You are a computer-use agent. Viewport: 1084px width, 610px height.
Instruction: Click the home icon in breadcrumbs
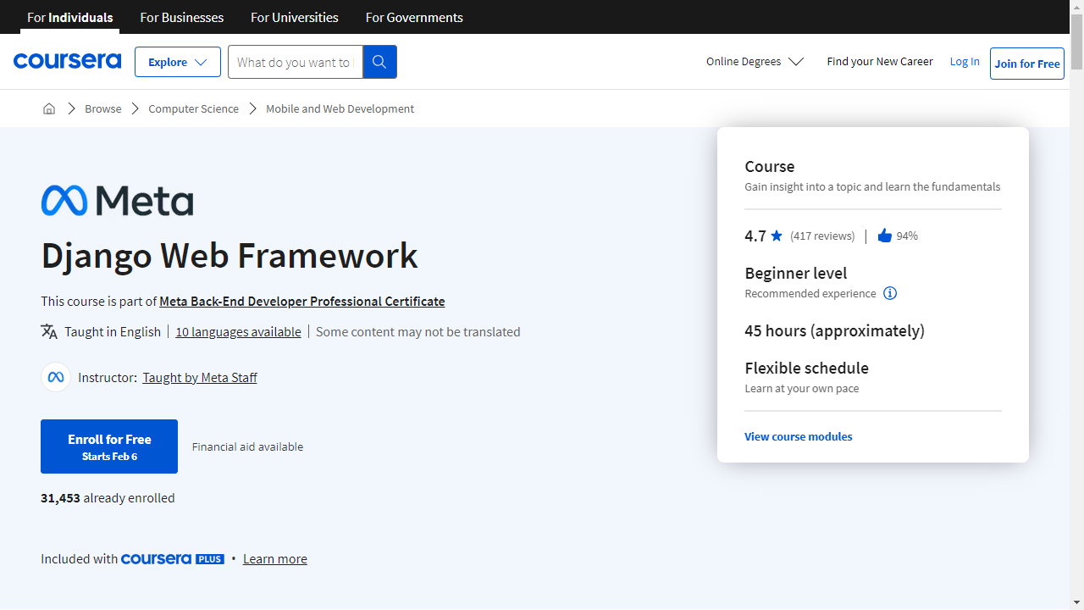tap(49, 108)
